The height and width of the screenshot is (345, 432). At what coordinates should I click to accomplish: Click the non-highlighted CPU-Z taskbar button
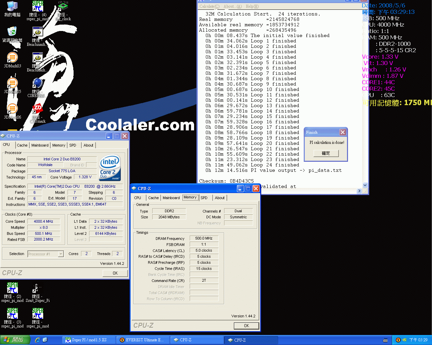click(197, 340)
